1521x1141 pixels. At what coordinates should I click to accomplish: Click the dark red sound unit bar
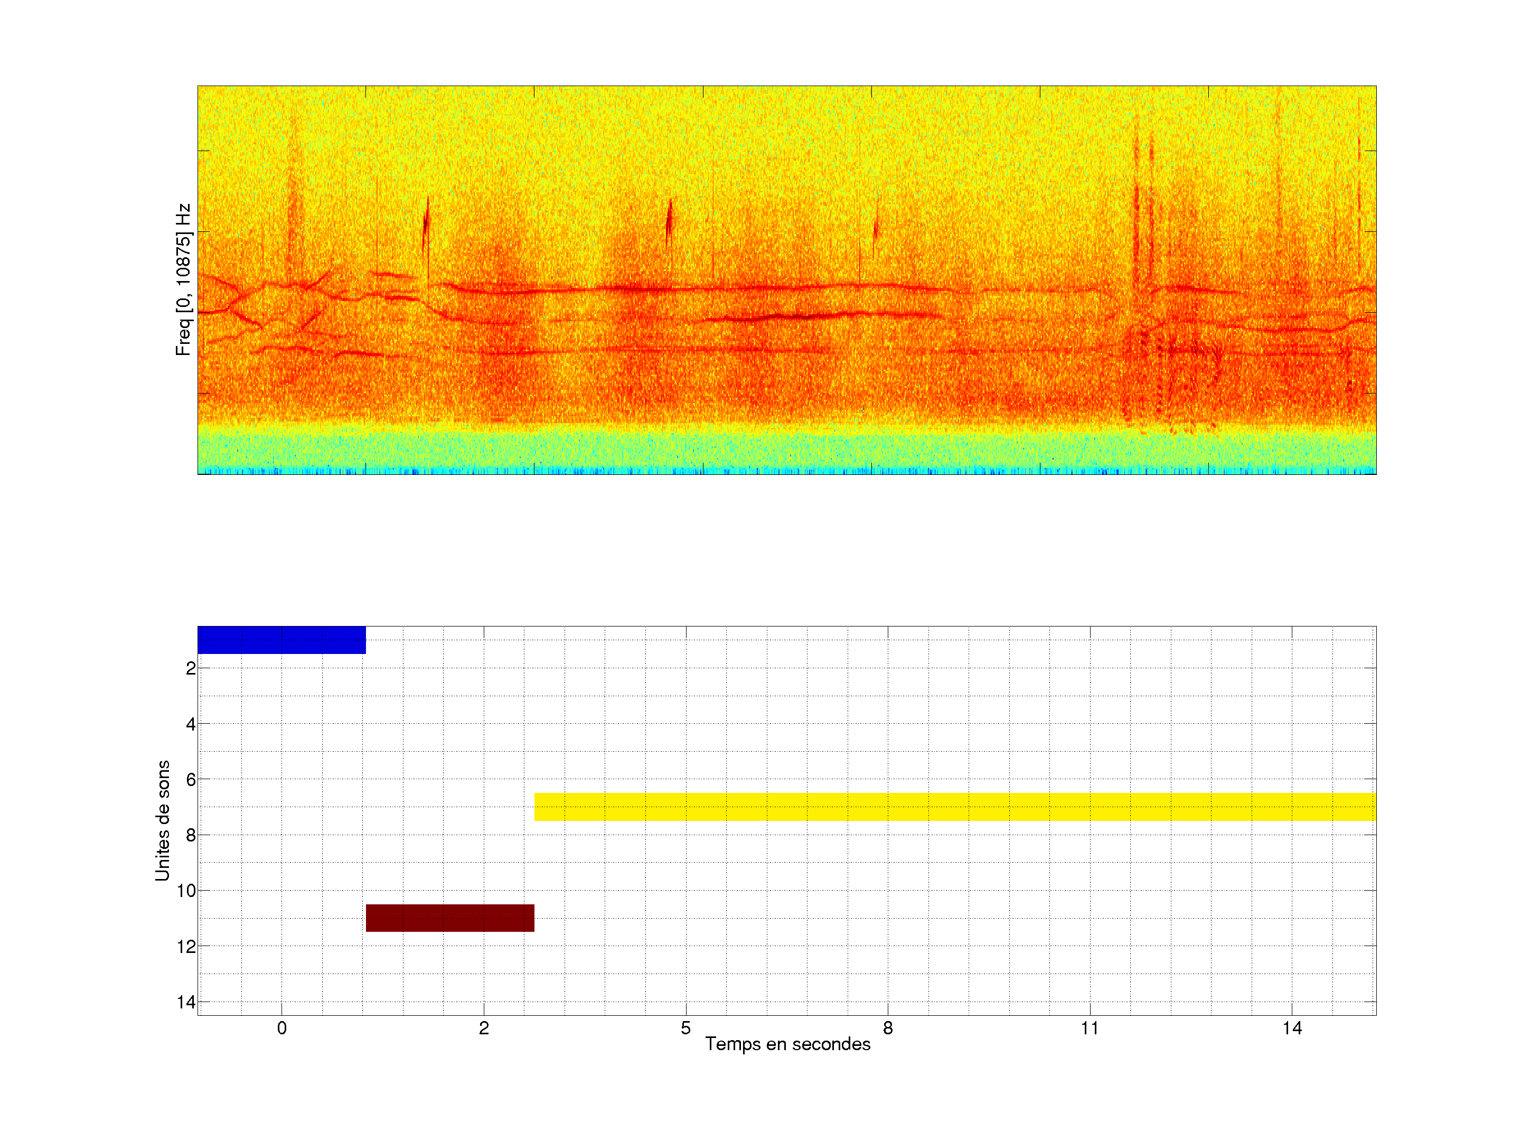[x=450, y=918]
